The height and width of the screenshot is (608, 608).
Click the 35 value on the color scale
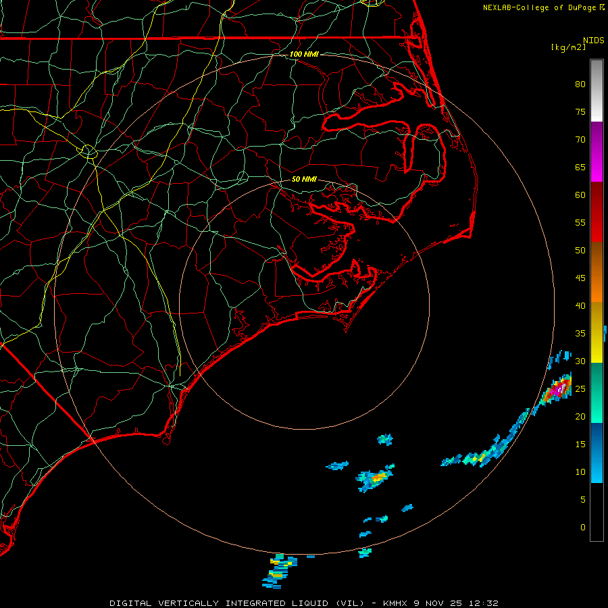[580, 334]
